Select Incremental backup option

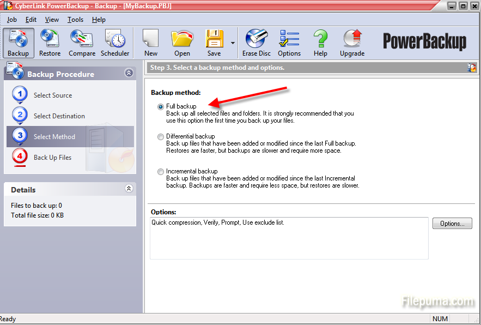point(161,172)
